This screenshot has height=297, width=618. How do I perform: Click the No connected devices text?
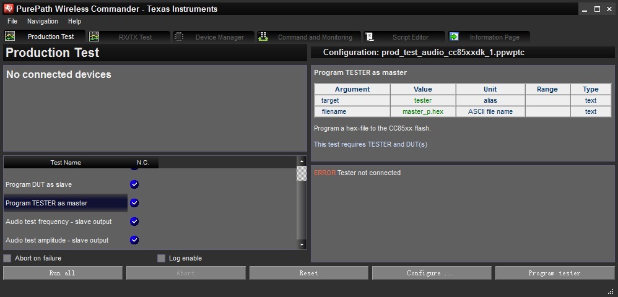(59, 74)
